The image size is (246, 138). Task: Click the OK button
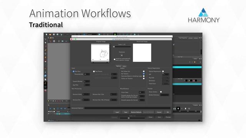(168, 112)
